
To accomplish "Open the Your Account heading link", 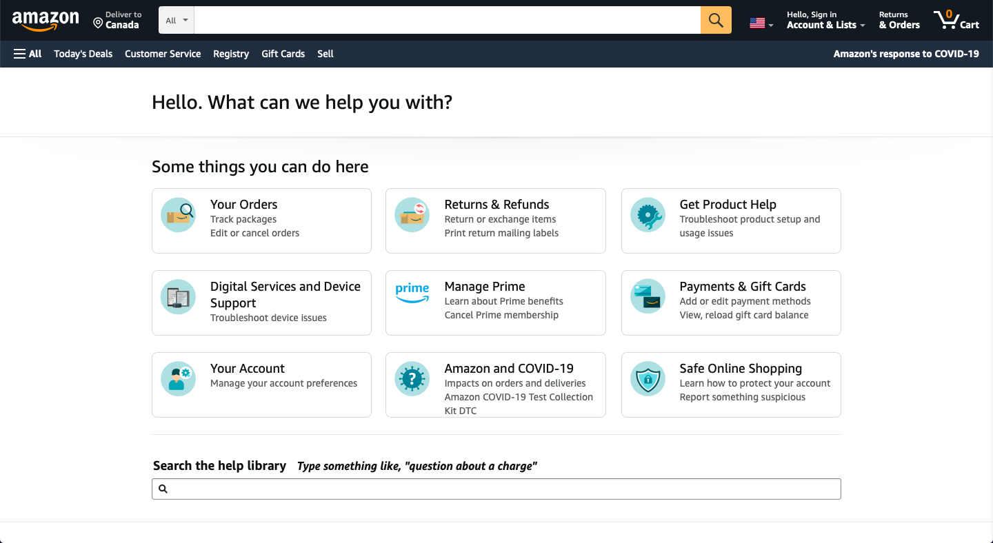I will [x=248, y=369].
